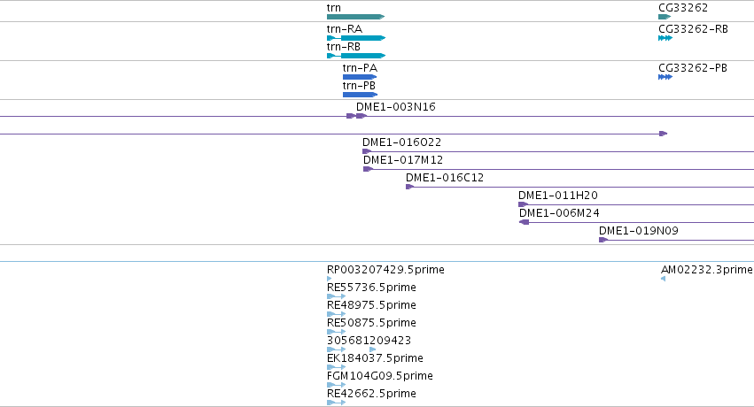Viewport: 754px width, 407px height.
Task: Select the trn gene glyph
Action: coord(356,17)
